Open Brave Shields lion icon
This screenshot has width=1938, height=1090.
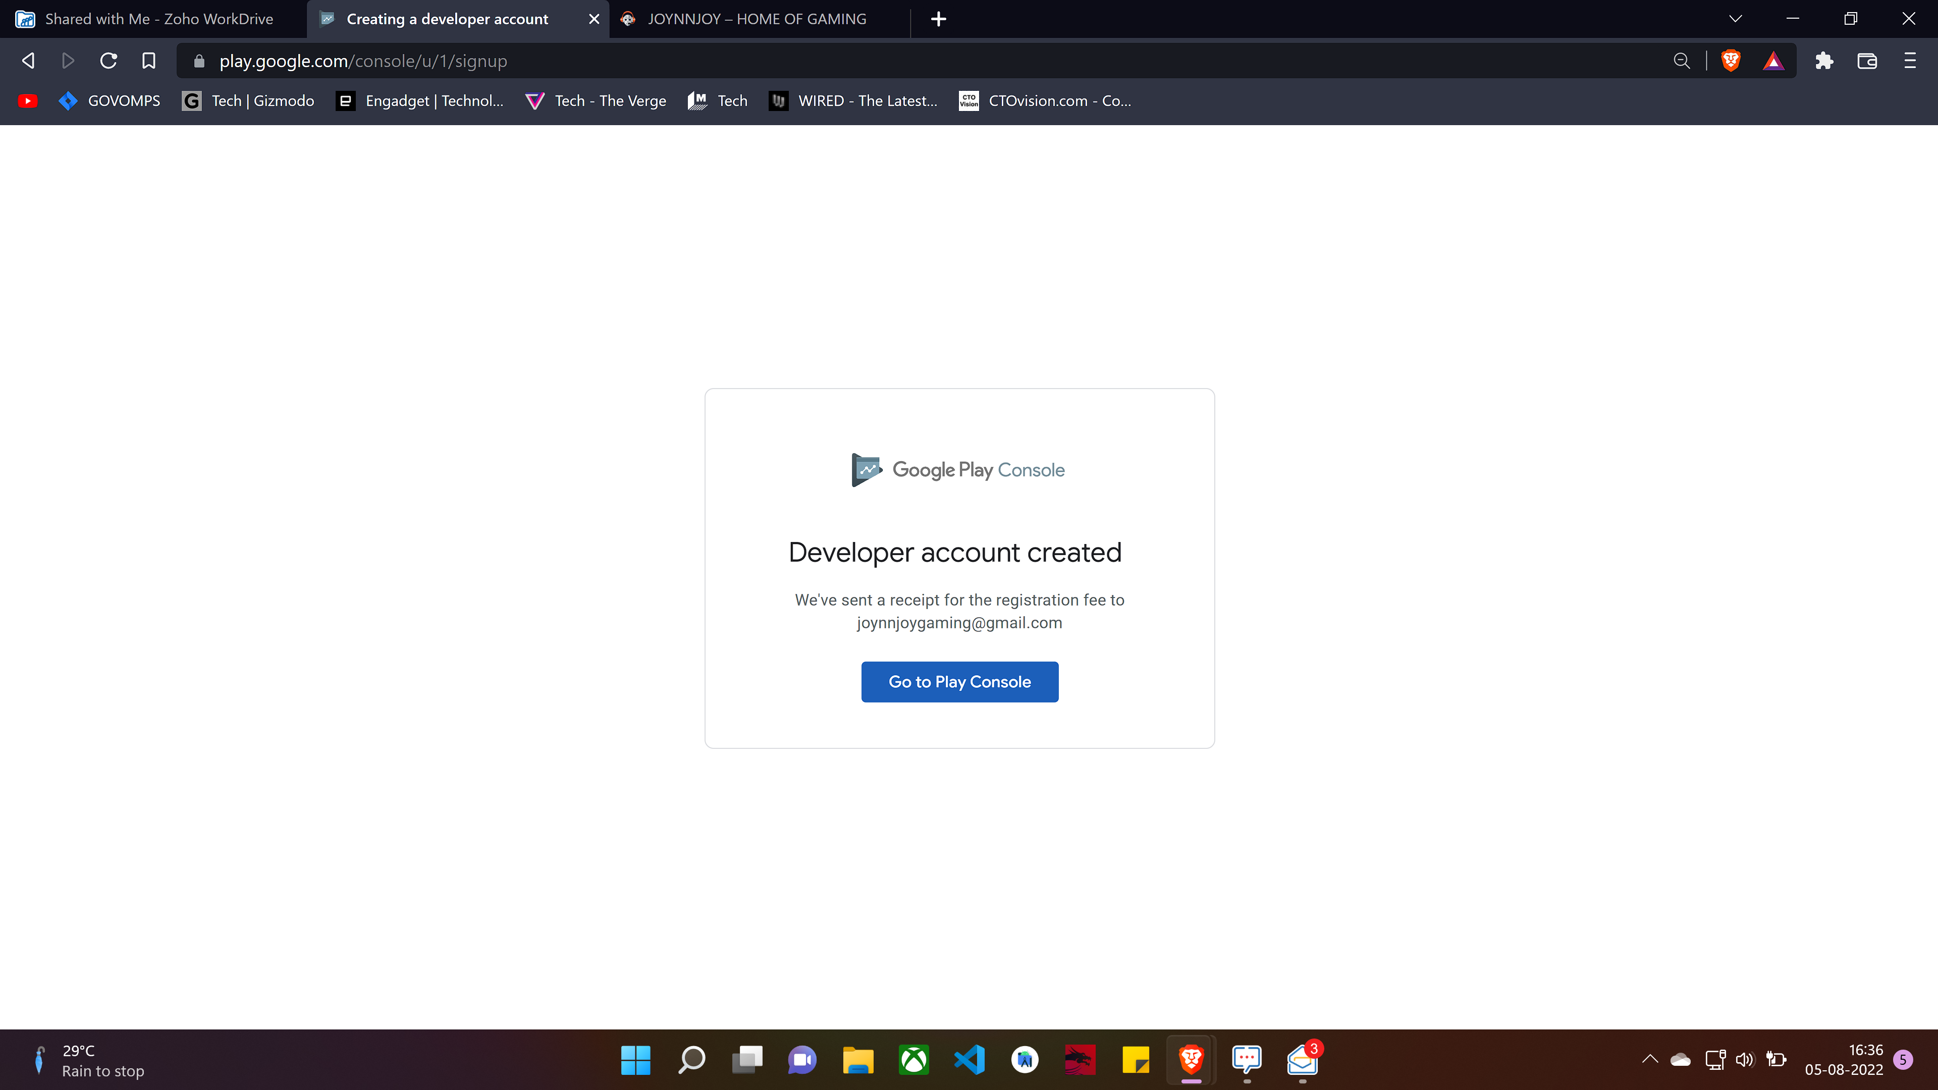tap(1731, 61)
